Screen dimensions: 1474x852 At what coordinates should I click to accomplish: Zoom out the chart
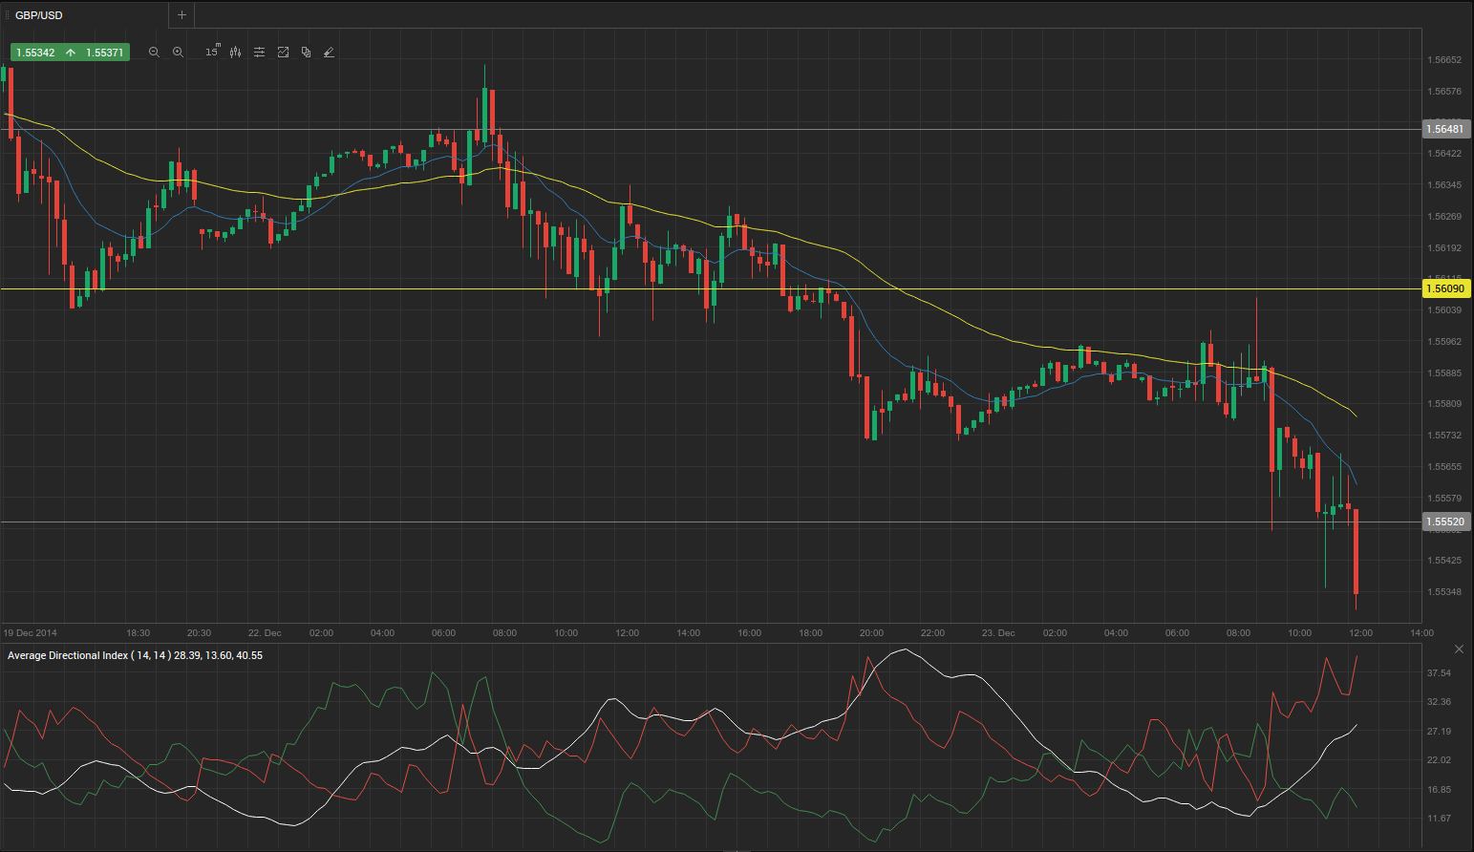(x=154, y=53)
